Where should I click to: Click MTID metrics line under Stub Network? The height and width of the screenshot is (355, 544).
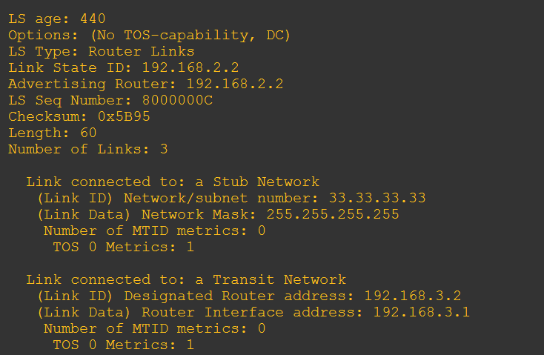154,230
